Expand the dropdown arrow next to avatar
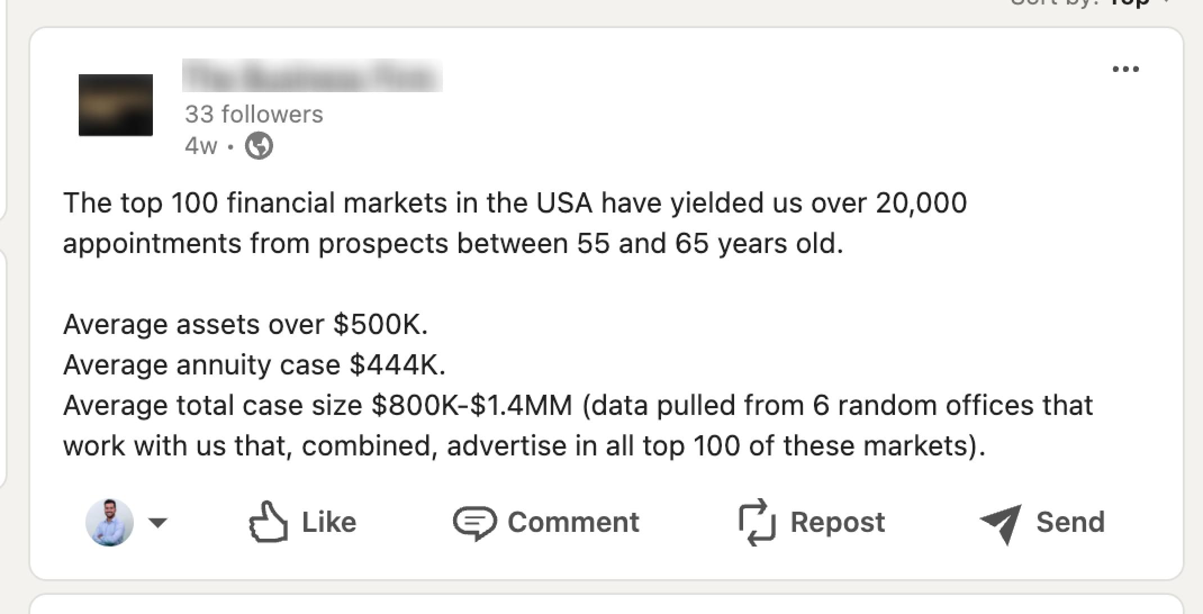The width and height of the screenshot is (1203, 614). 158,523
